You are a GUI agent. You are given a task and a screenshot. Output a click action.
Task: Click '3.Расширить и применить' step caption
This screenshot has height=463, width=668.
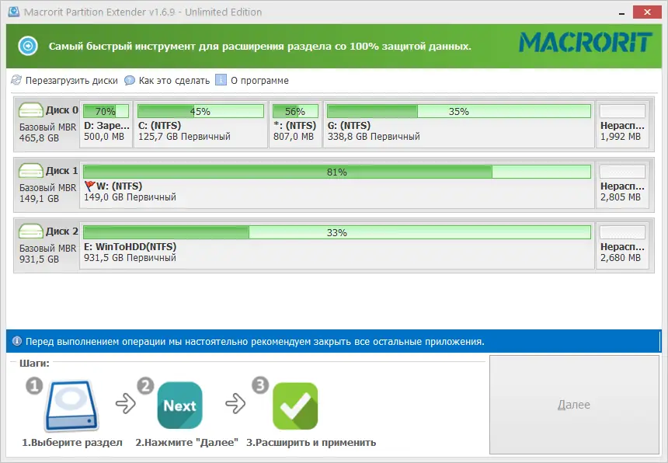(x=311, y=443)
